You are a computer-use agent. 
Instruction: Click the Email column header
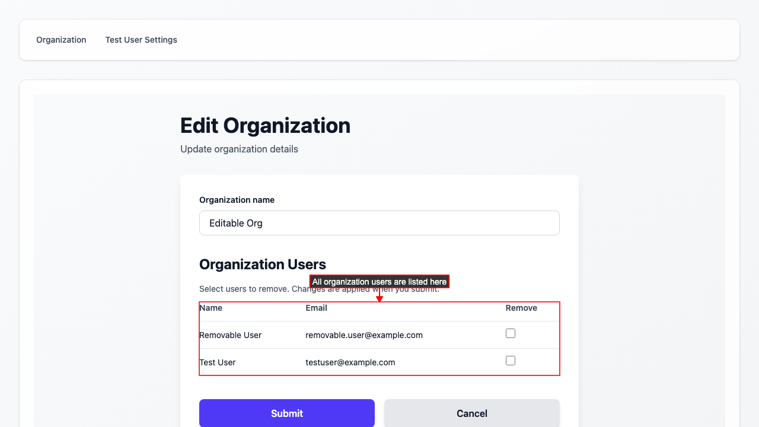pyautogui.click(x=316, y=308)
